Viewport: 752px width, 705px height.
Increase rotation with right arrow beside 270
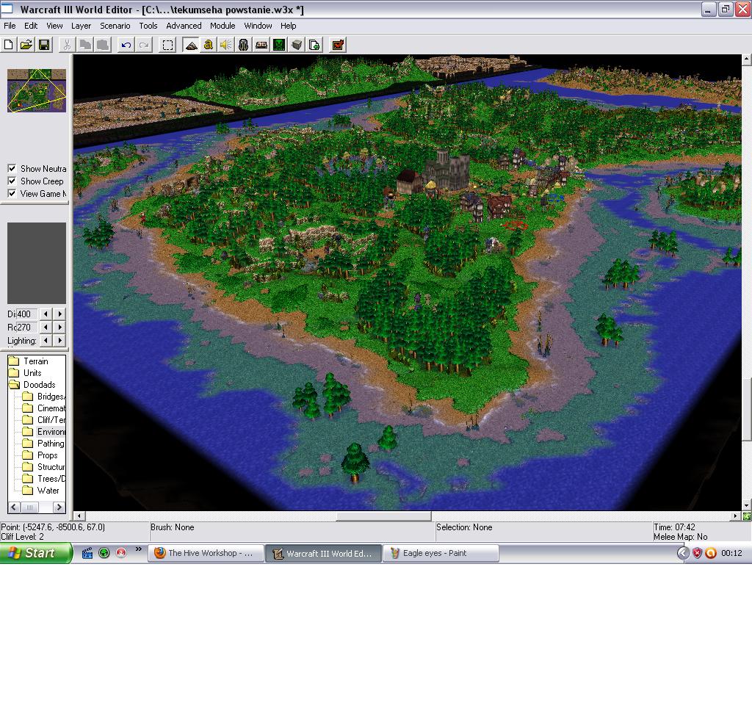[x=60, y=327]
